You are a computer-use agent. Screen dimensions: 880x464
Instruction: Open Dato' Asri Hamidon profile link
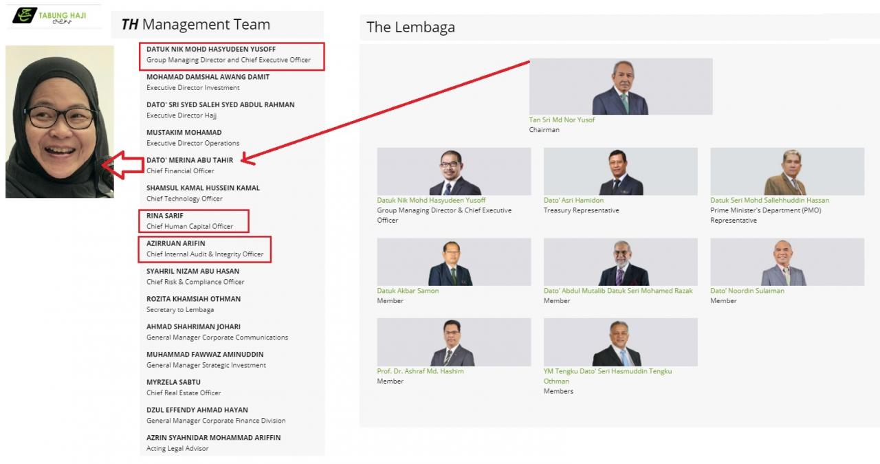[x=573, y=200]
